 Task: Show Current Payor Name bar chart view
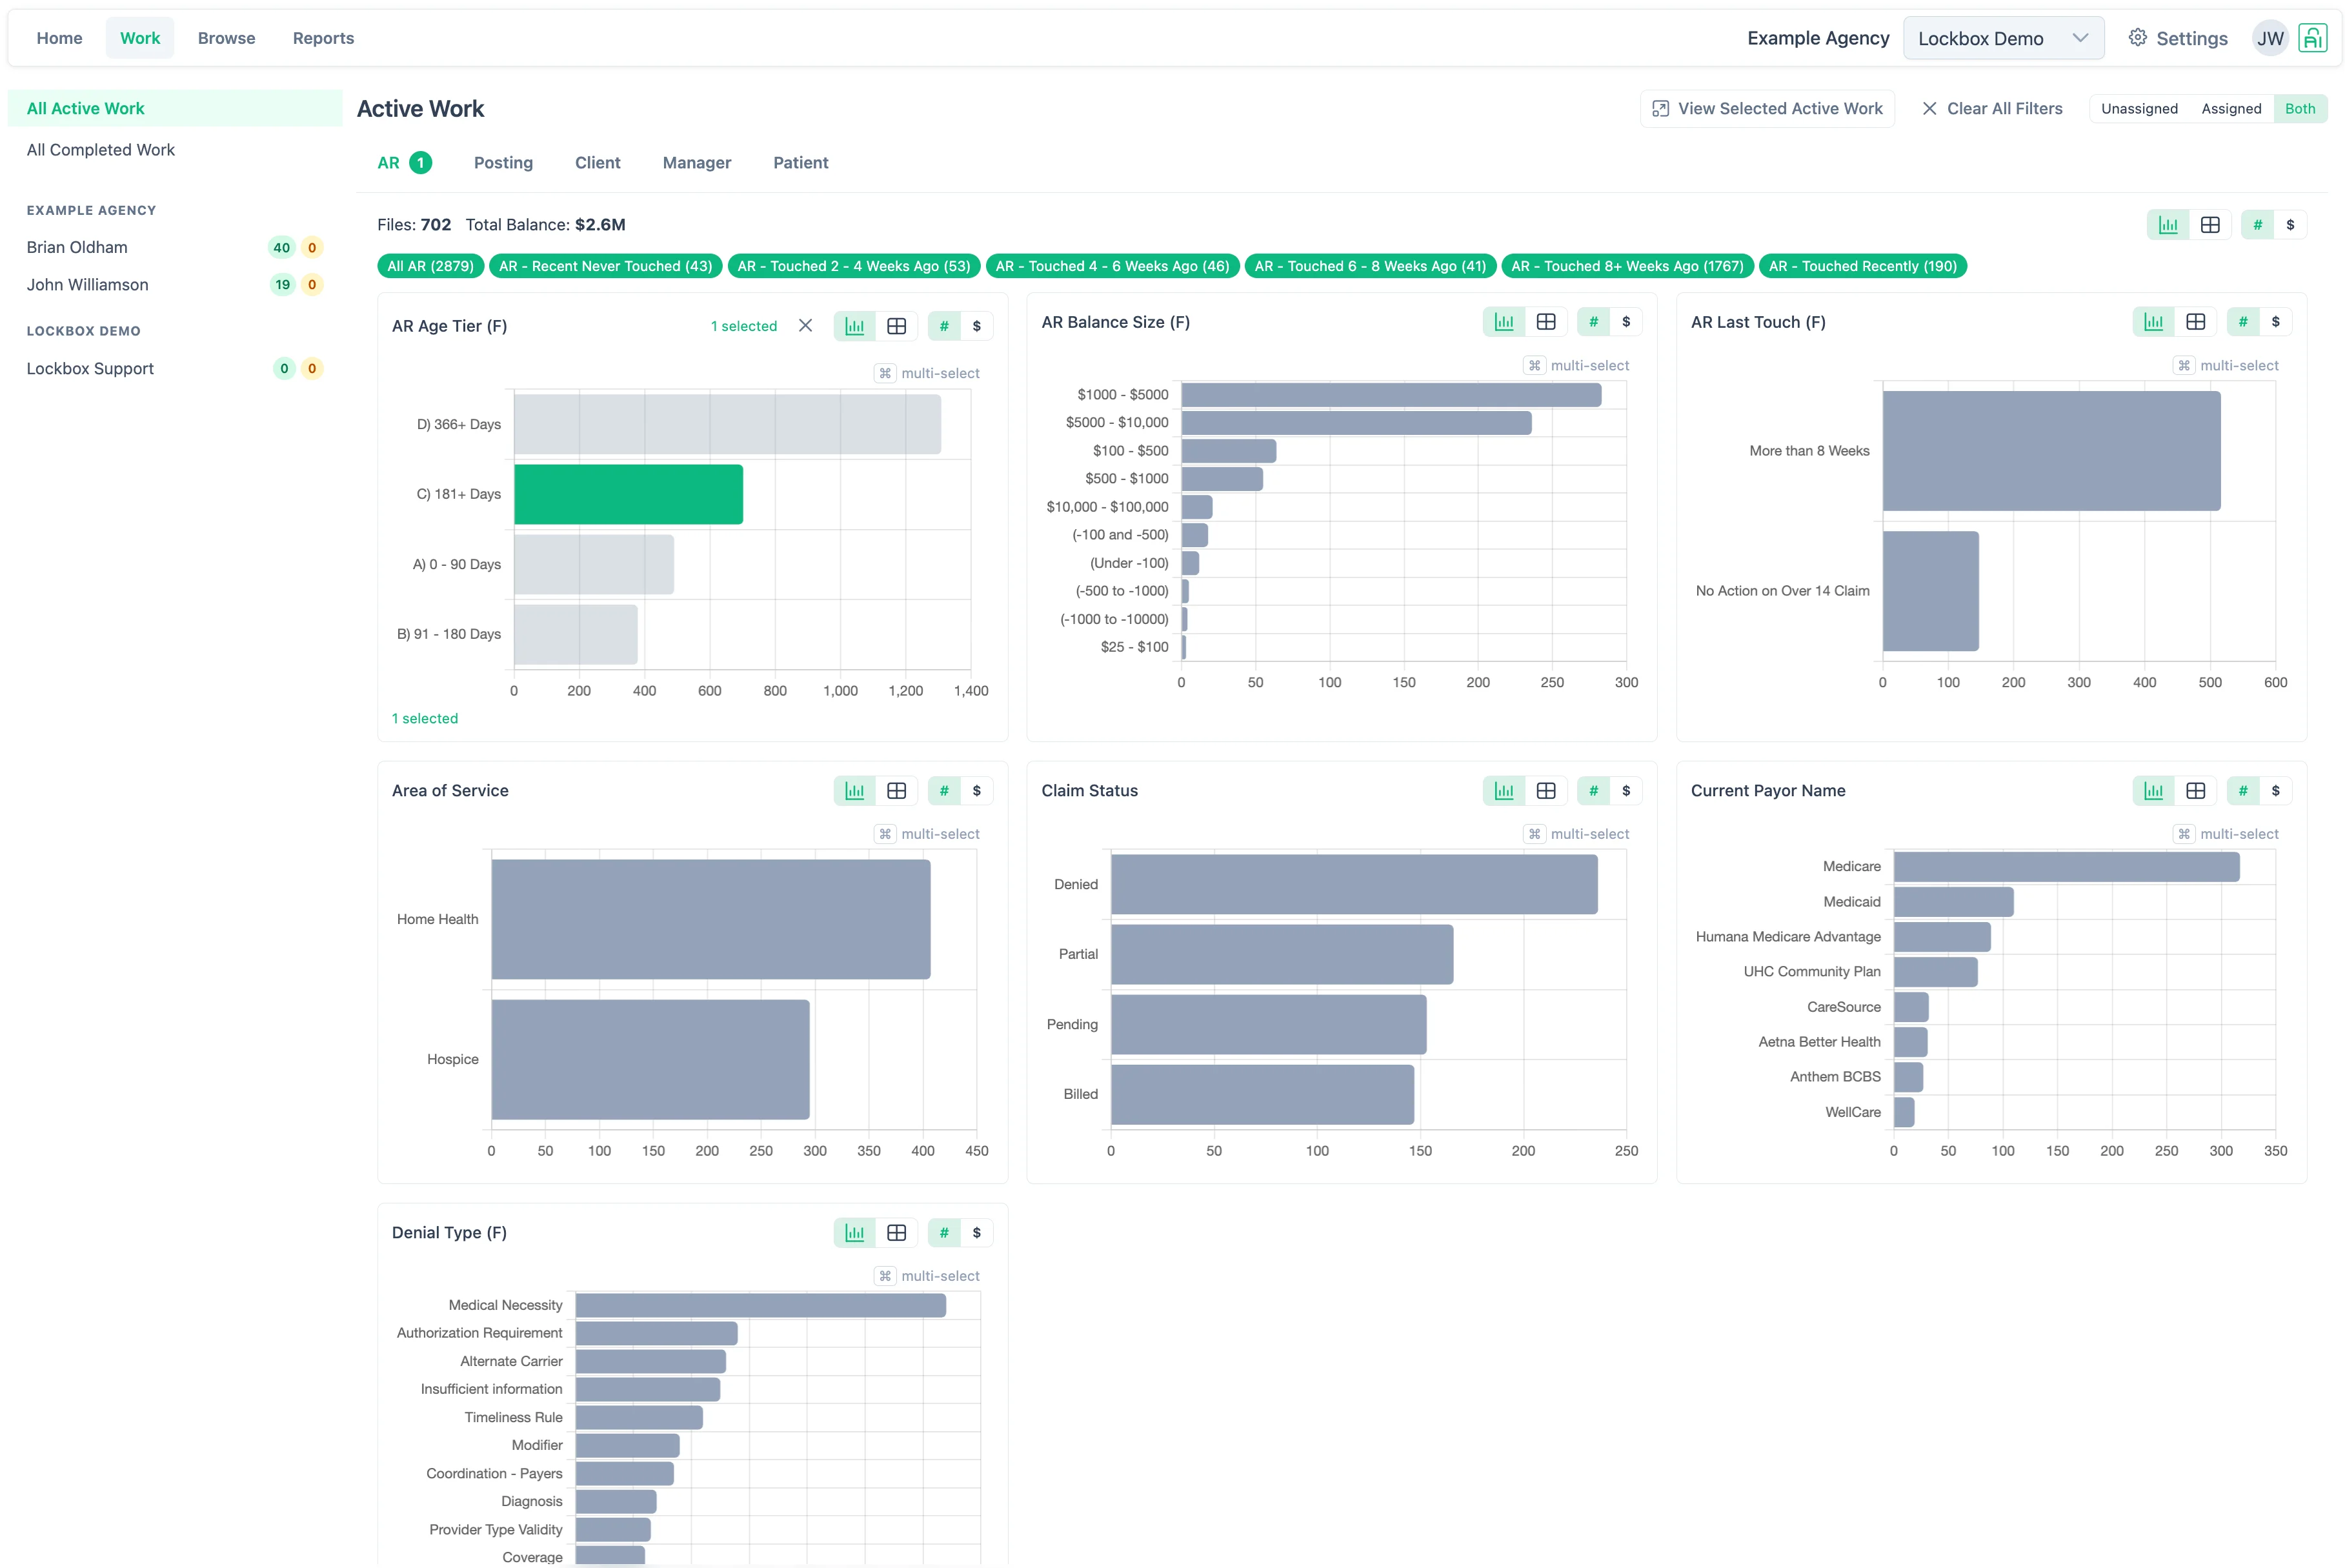pos(2154,791)
